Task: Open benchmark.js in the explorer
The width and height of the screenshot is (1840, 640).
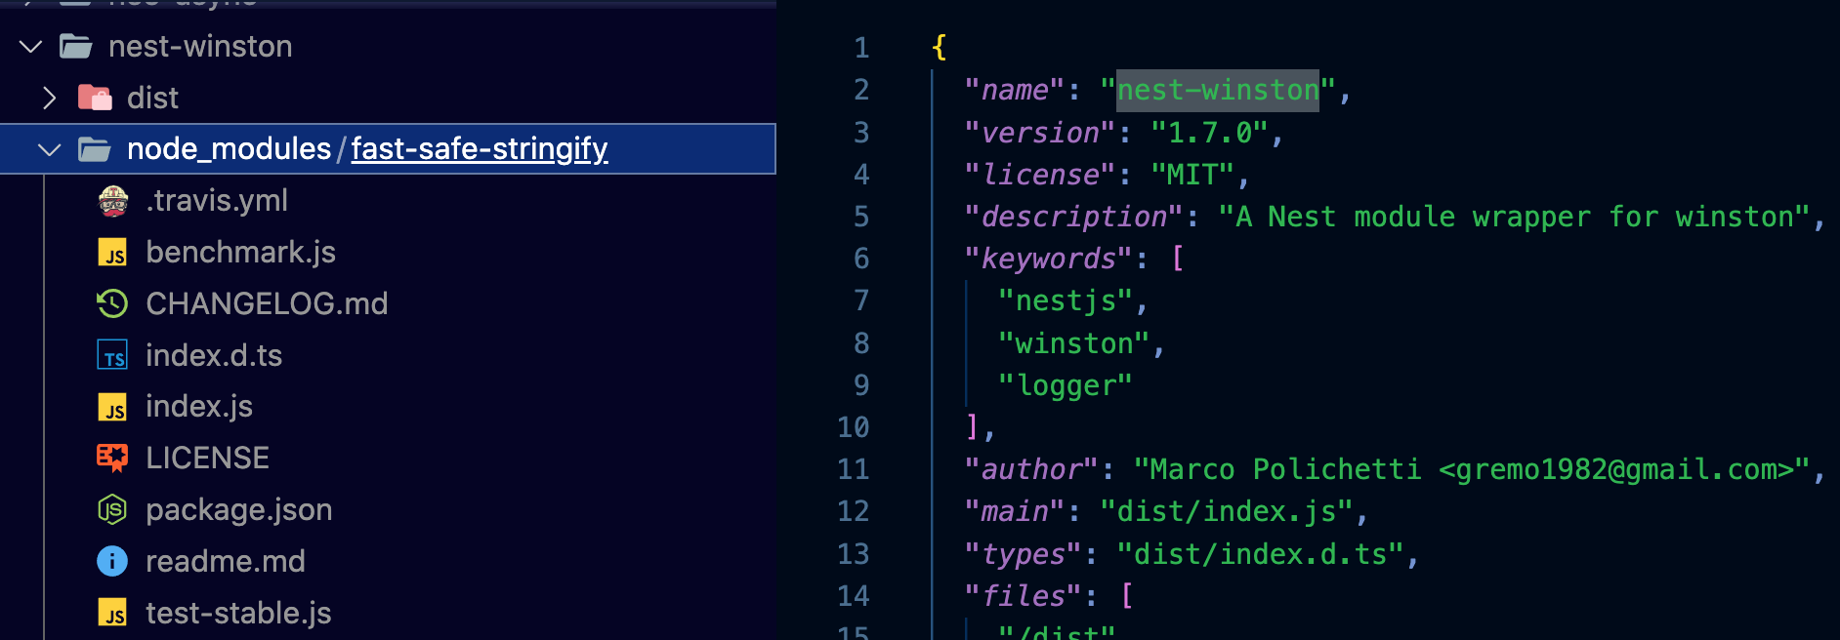Action: [x=240, y=252]
